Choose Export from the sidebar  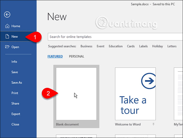click(16, 114)
